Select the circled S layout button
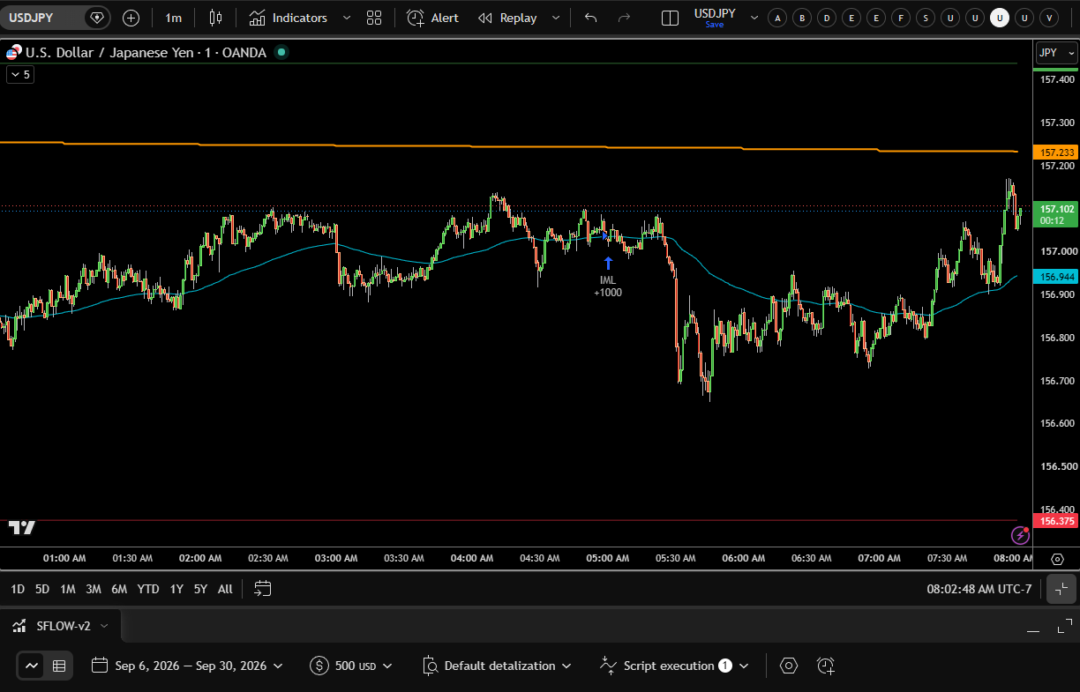 [x=926, y=18]
